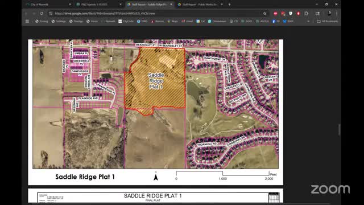Image resolution: width=364 pixels, height=205 pixels.
Task: Click the THORNHILL RD street label
Action: (x=207, y=144)
